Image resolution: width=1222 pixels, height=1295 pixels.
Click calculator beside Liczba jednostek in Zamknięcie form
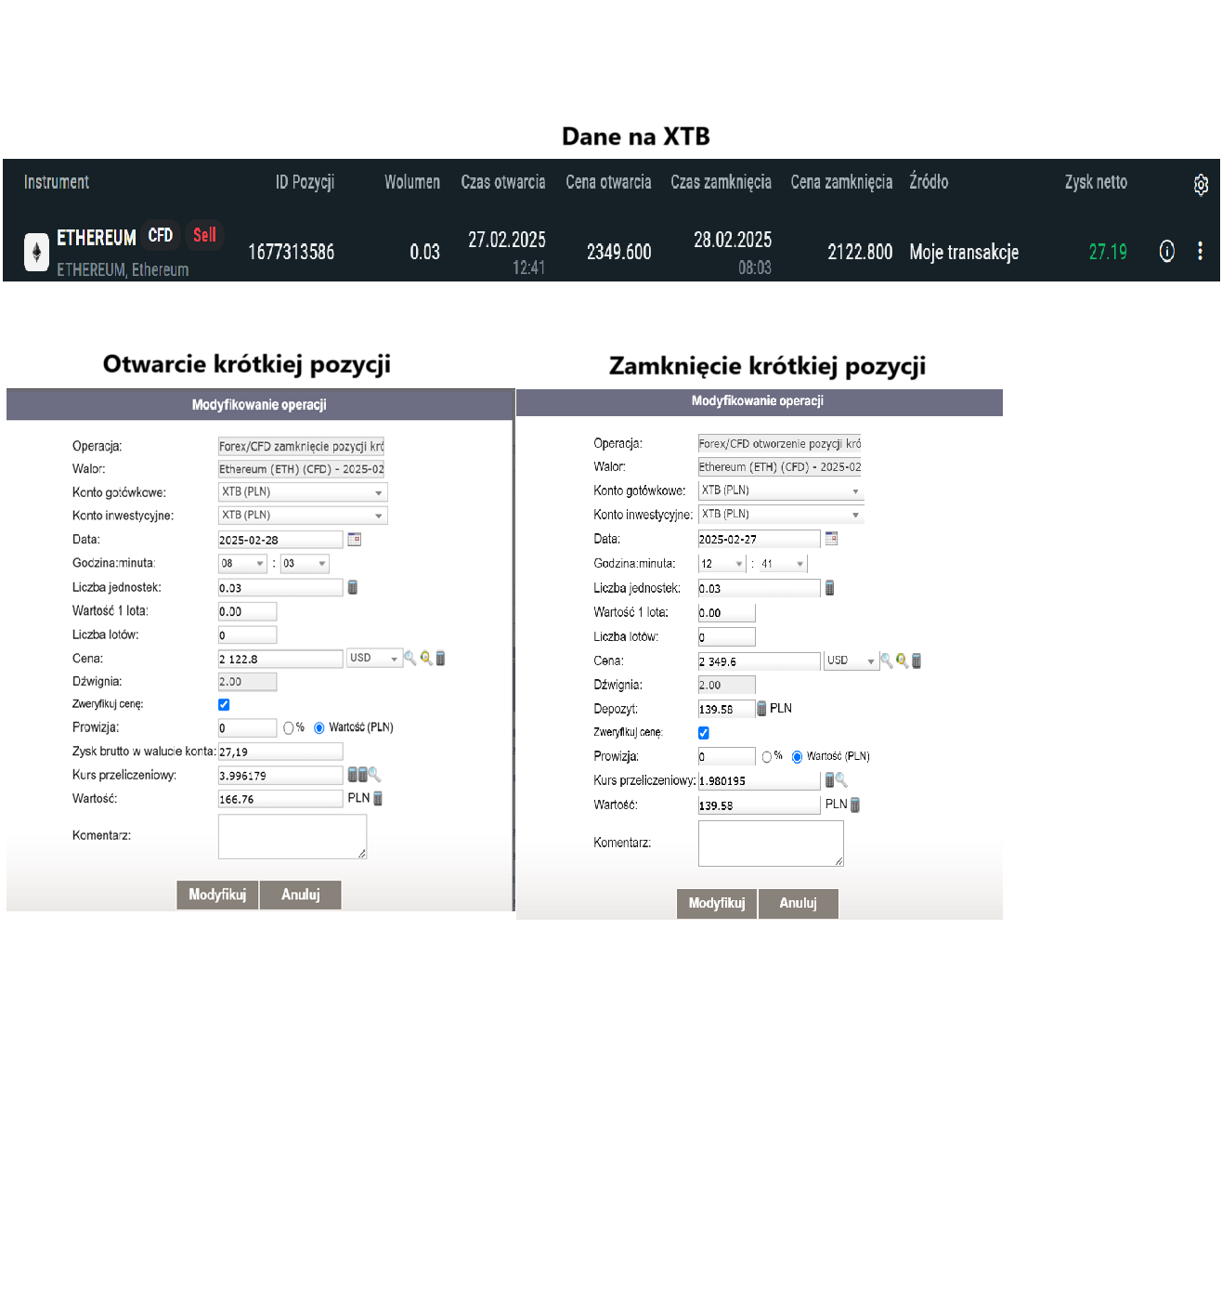pos(829,587)
